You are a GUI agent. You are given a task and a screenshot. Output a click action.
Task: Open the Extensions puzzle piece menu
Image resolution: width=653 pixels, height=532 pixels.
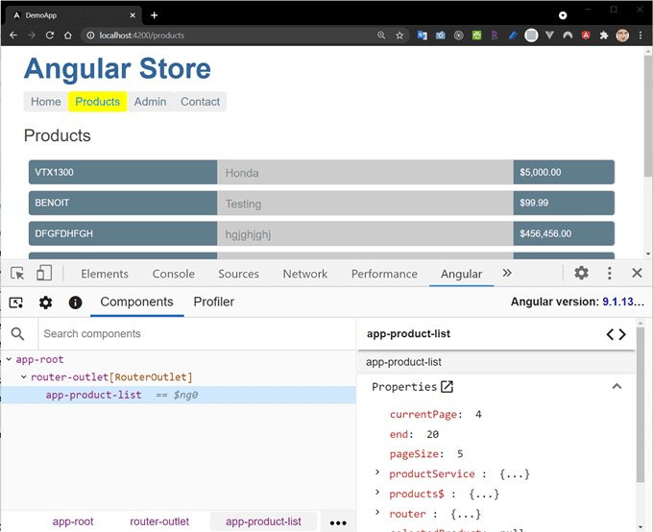pyautogui.click(x=604, y=36)
